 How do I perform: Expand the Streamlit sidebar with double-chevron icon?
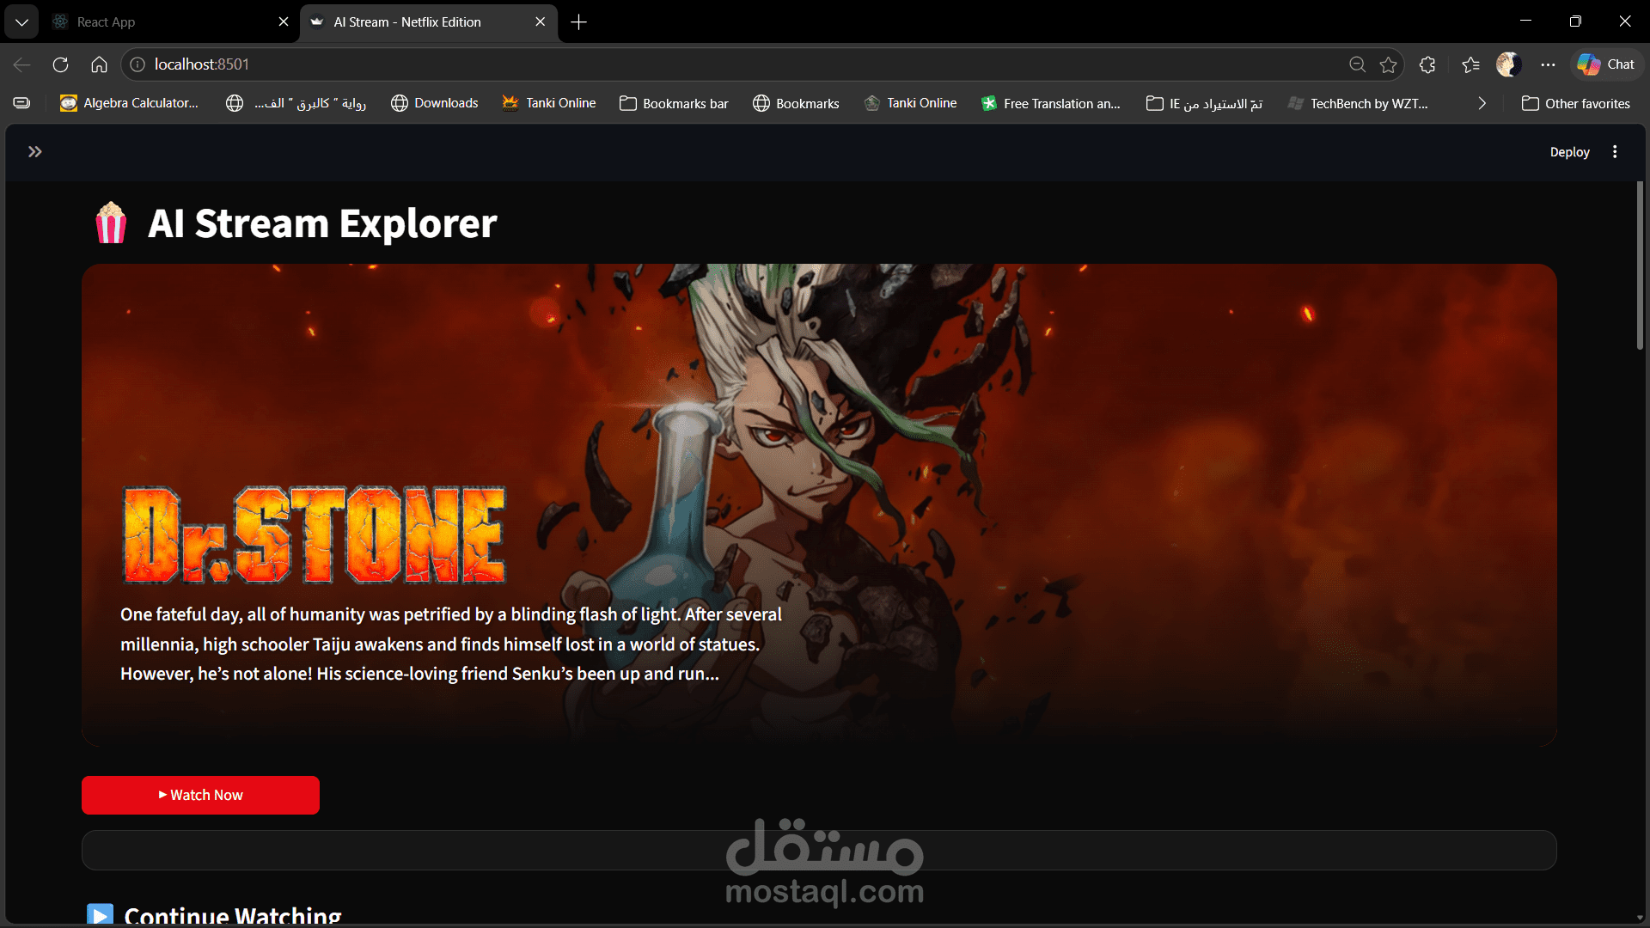(x=34, y=152)
